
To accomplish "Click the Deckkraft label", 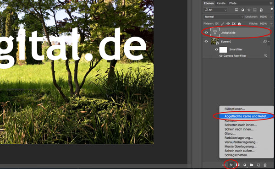I will click(x=252, y=17).
